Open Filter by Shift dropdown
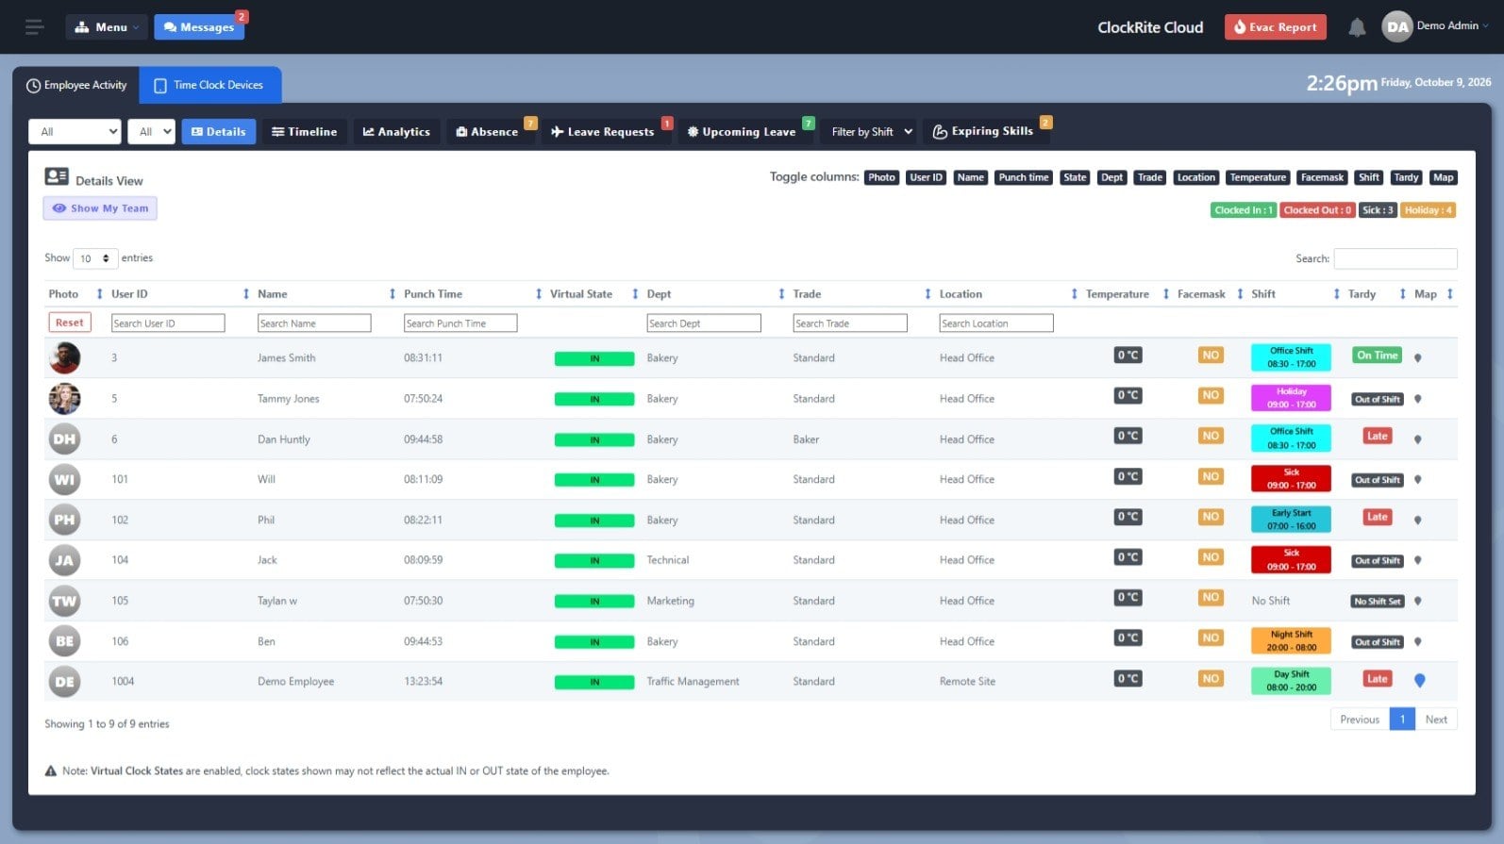 point(871,131)
